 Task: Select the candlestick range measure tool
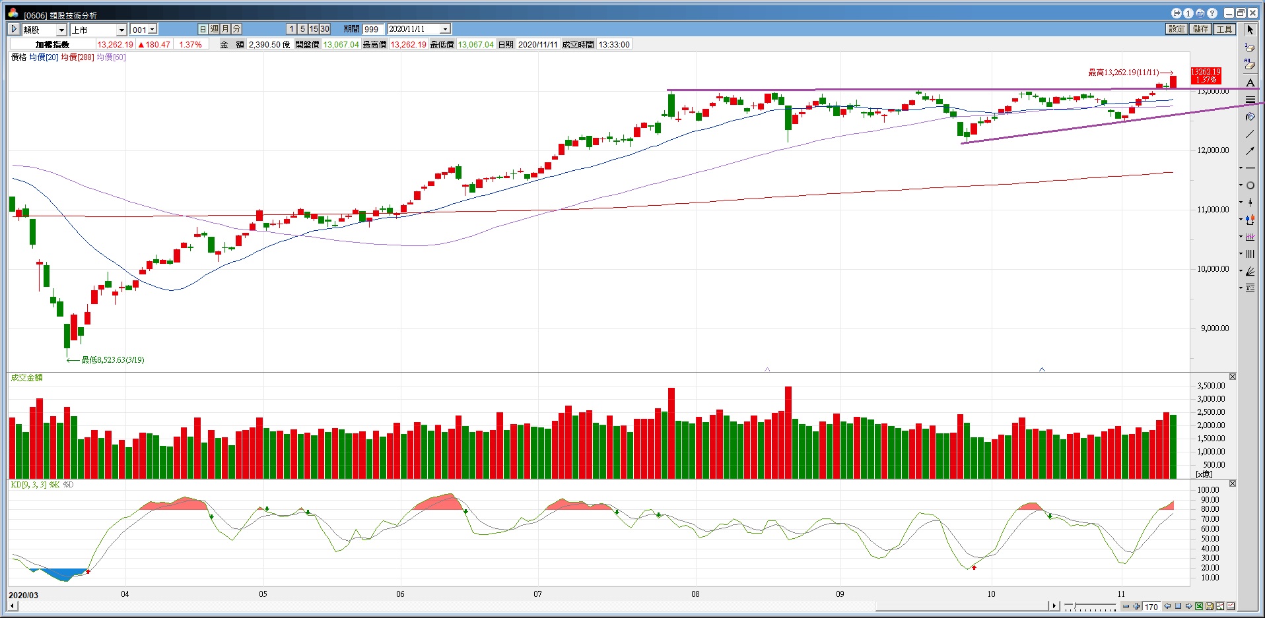point(1250,220)
